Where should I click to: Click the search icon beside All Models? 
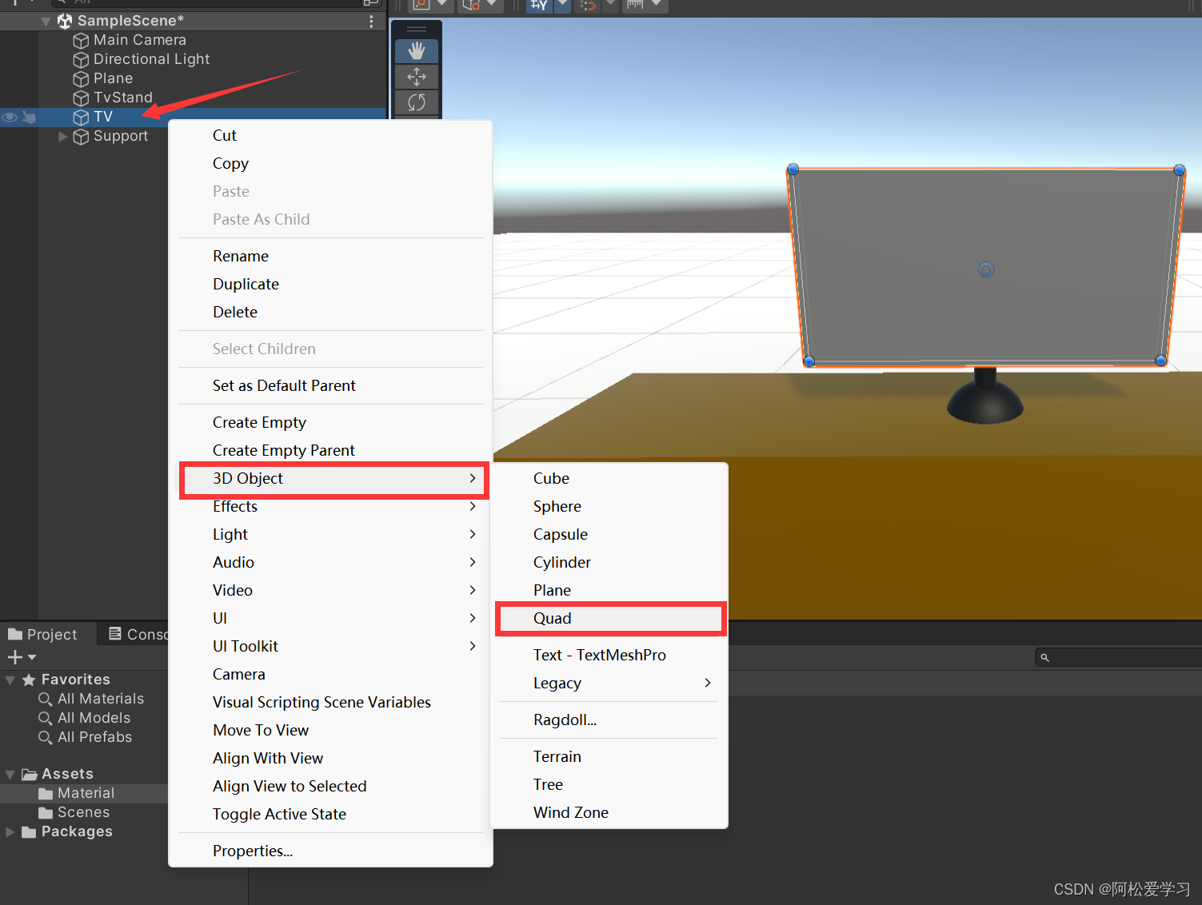click(x=46, y=718)
